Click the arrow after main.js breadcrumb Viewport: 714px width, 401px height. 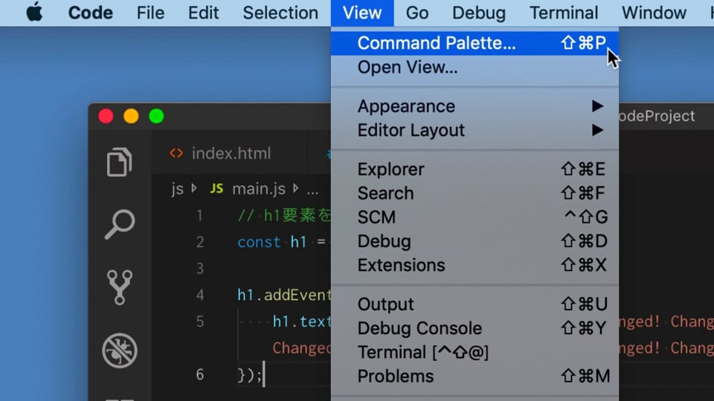coord(296,188)
